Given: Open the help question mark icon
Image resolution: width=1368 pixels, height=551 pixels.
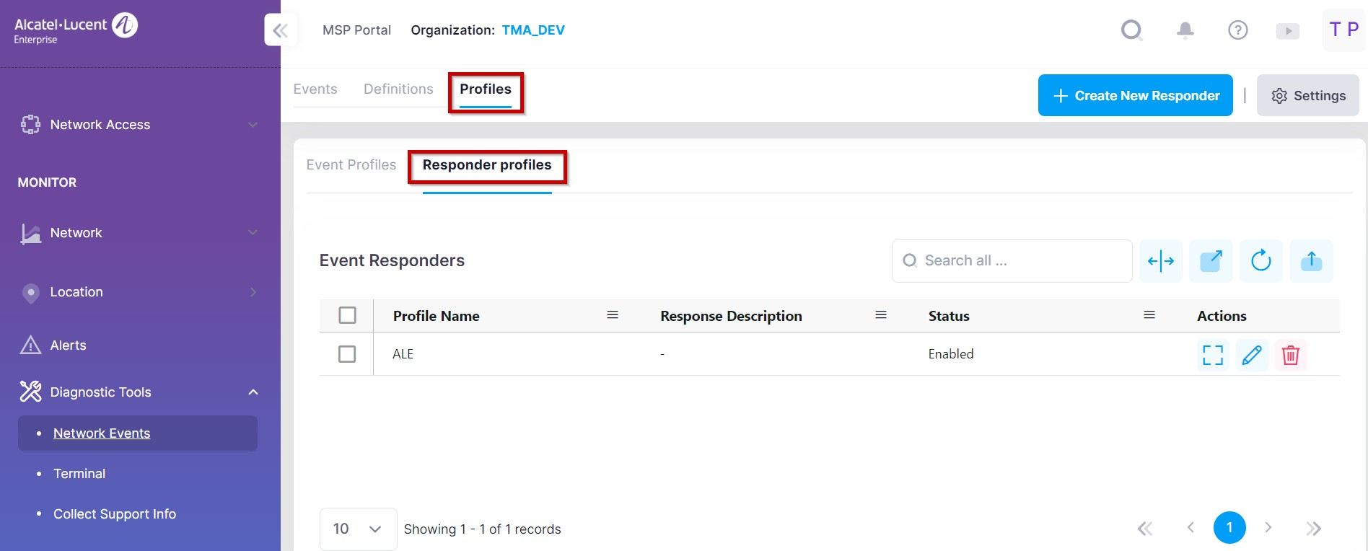Looking at the screenshot, I should (1237, 30).
